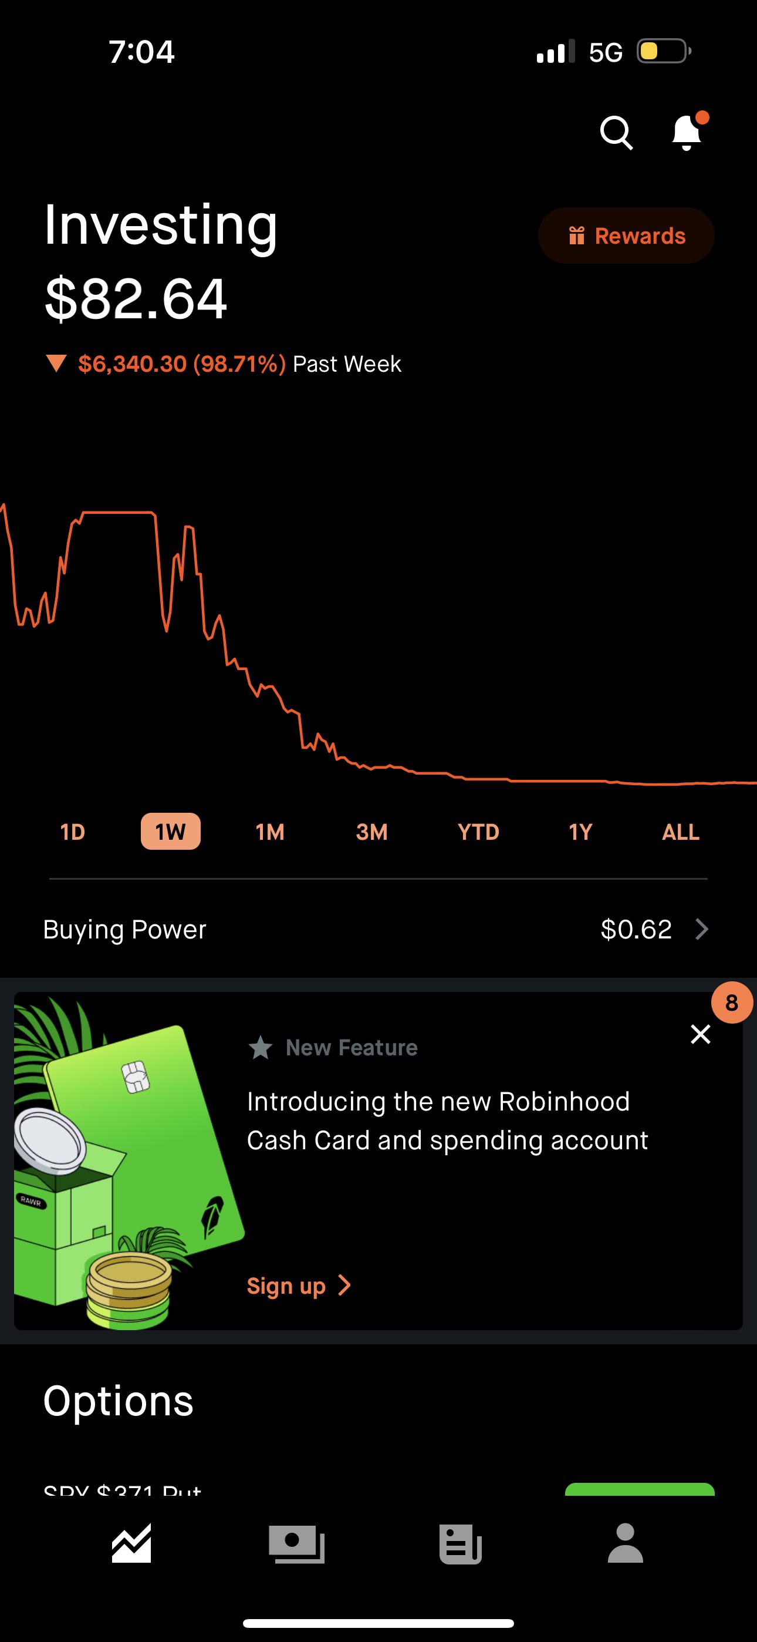Screen dimensions: 757x1642
Task: Select the 1D chart range
Action: click(x=73, y=832)
